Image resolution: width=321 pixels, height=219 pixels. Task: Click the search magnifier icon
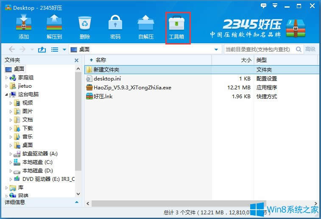[299, 49]
